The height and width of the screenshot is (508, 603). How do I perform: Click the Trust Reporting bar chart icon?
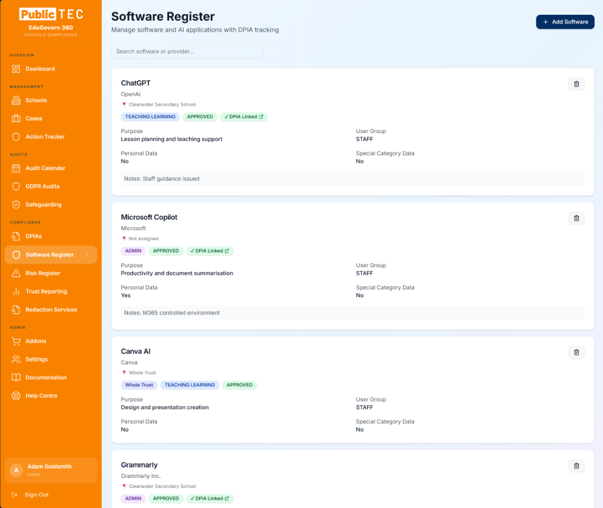click(16, 291)
